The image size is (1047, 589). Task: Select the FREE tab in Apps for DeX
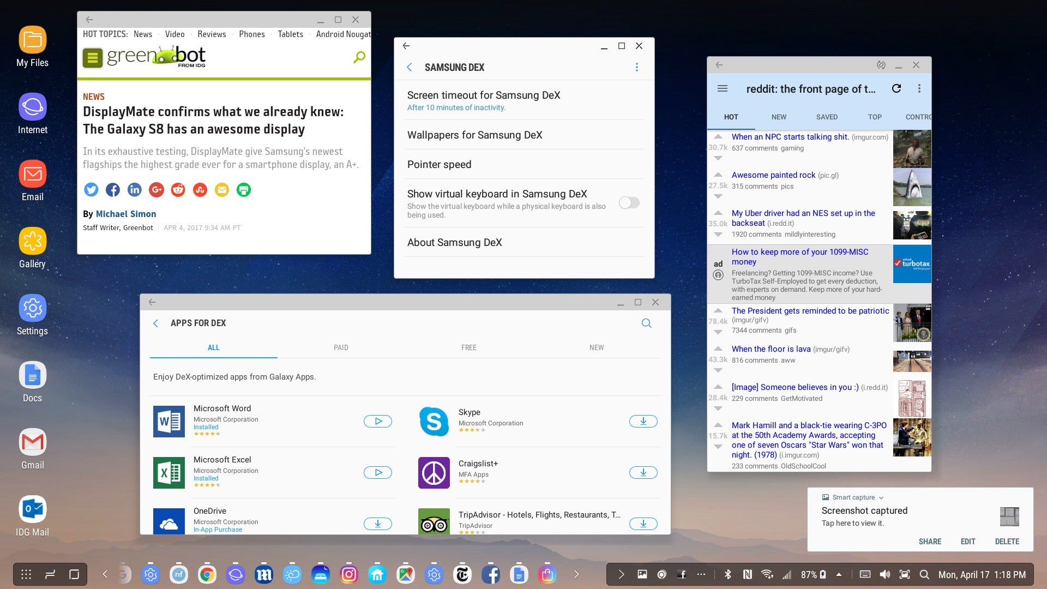pyautogui.click(x=469, y=347)
